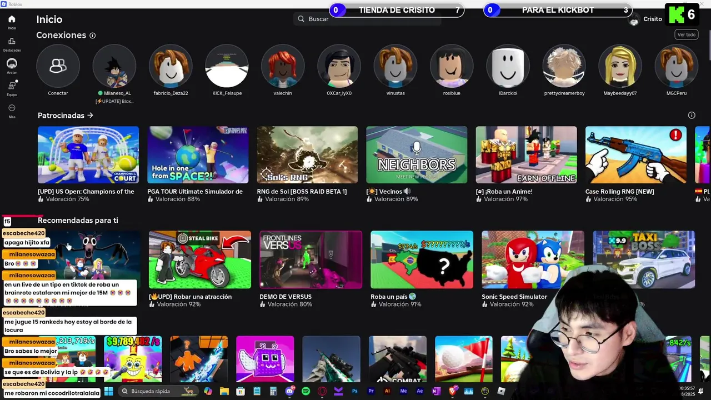Click the info icon for Patrocinadas
Screen dimensions: 711x400
pyautogui.click(x=692, y=116)
